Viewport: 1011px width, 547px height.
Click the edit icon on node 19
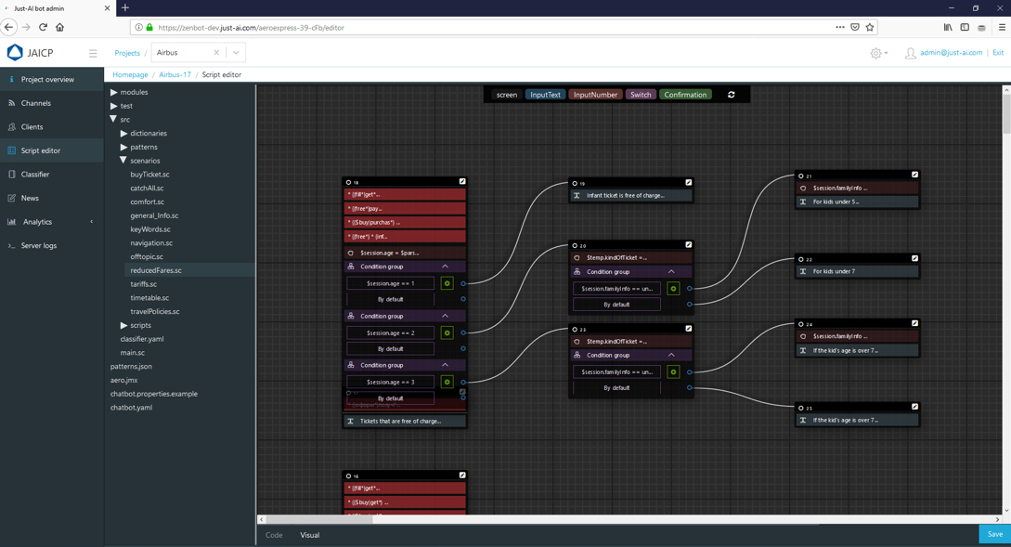[689, 183]
